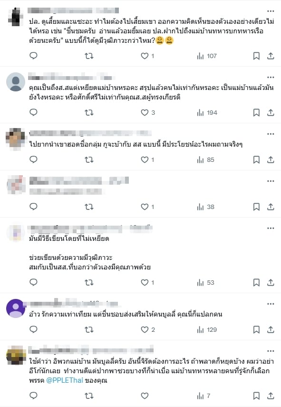Image resolution: width=281 pixels, height=407 pixels.
Task: Like the last tweet with 7 views
Action: (145, 396)
